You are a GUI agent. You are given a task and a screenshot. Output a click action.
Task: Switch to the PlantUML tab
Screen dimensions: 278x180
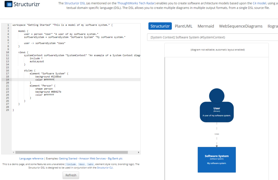click(x=184, y=26)
